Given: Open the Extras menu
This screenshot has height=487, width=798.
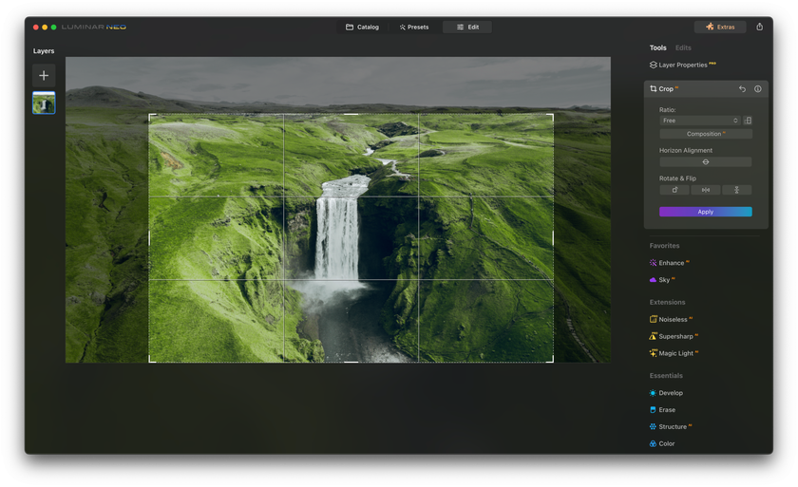Looking at the screenshot, I should click(720, 27).
